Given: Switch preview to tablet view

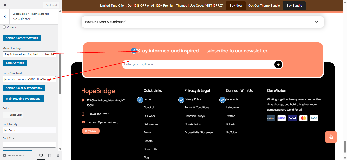Looking at the screenshot, I should pos(49,155).
